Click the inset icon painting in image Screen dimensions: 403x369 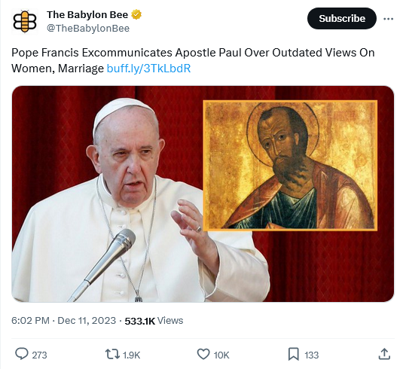tap(290, 166)
